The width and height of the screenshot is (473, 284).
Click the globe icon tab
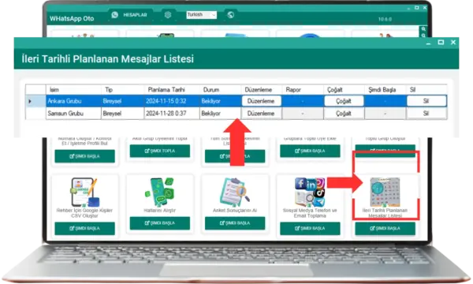tap(231, 15)
